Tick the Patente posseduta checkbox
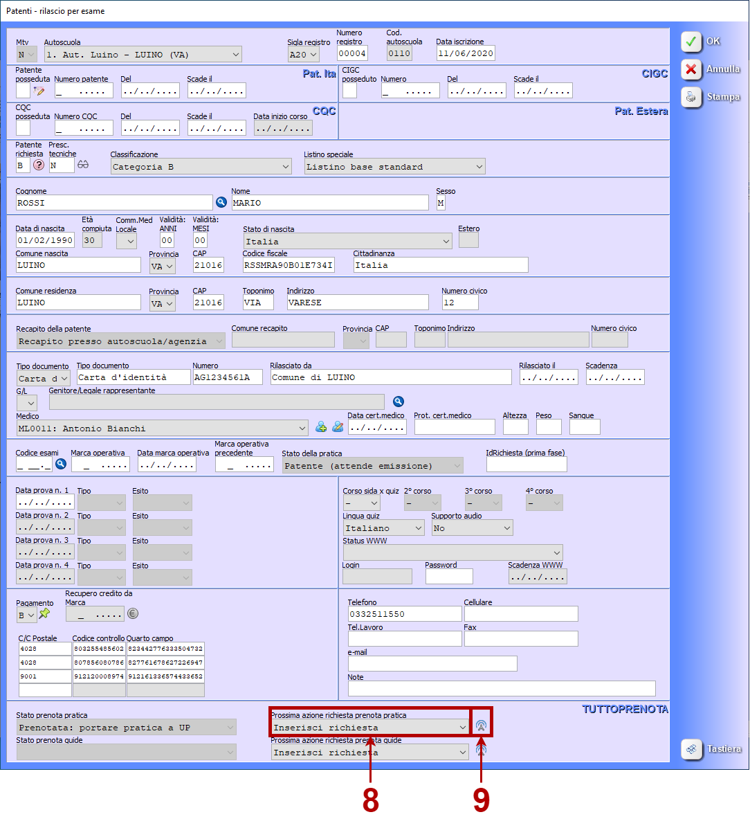Image resolution: width=750 pixels, height=819 pixels. (x=23, y=90)
